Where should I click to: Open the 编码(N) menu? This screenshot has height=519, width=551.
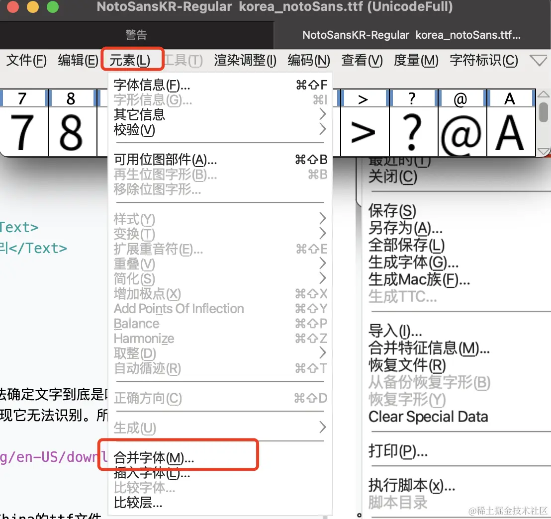tap(308, 61)
